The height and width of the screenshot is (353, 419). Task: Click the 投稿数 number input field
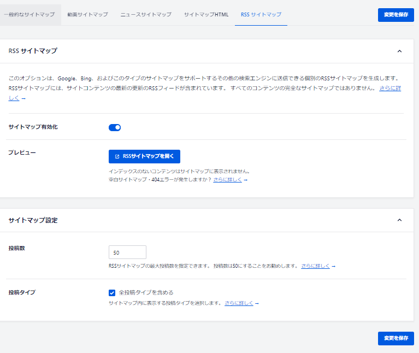[x=127, y=252]
